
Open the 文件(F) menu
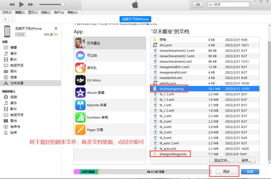[7, 13]
